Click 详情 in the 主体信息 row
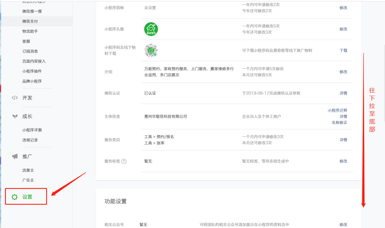The height and width of the screenshot is (228, 385). click(343, 116)
